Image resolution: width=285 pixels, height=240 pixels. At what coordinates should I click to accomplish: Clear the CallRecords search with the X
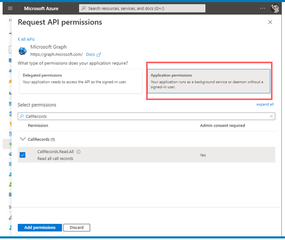[271, 116]
